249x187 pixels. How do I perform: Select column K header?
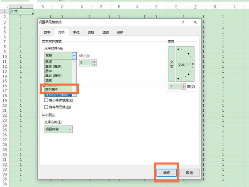215,7
